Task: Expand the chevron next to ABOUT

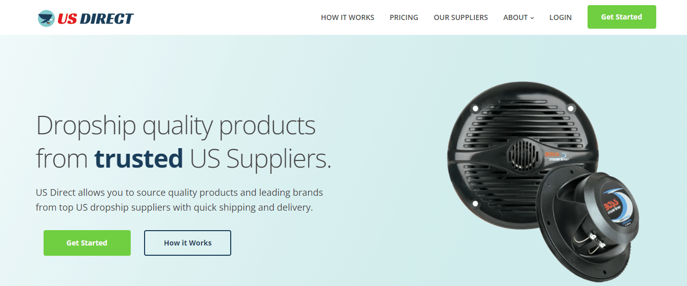Action: pos(532,18)
